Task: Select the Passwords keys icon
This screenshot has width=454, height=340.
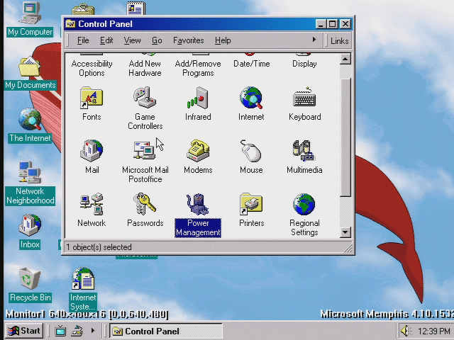Action: tap(145, 204)
